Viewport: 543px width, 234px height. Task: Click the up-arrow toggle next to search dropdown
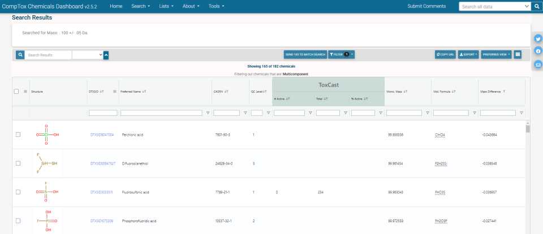coord(106,55)
